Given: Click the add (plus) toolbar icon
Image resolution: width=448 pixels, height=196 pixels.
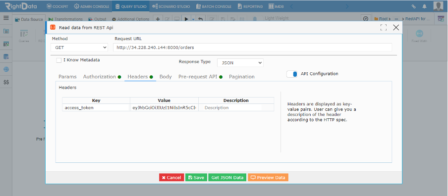Looking at the screenshot, I should click(158, 19).
